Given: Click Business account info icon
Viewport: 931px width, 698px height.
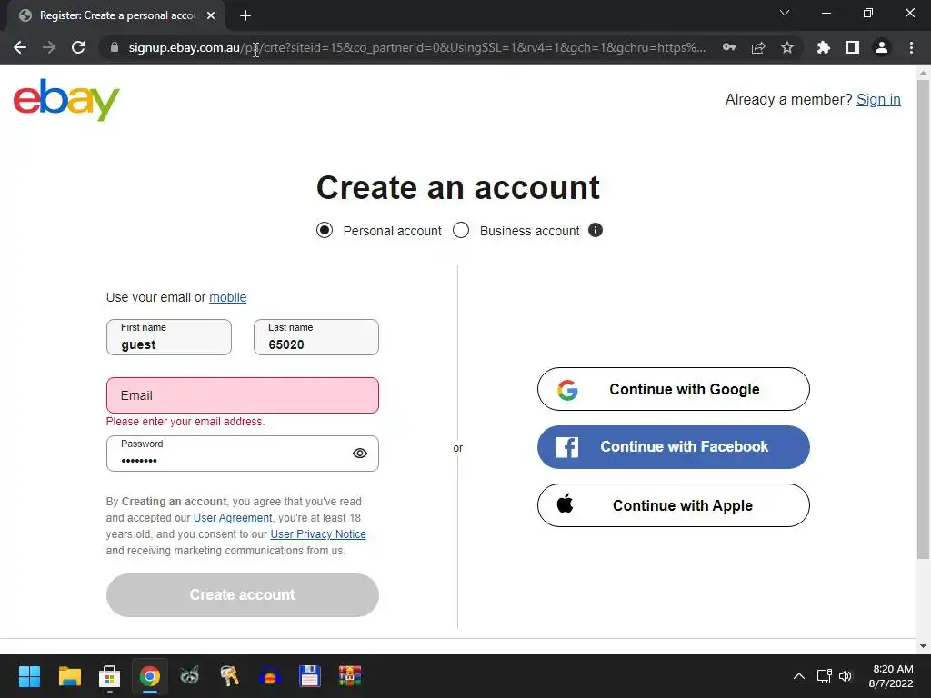Looking at the screenshot, I should (596, 230).
